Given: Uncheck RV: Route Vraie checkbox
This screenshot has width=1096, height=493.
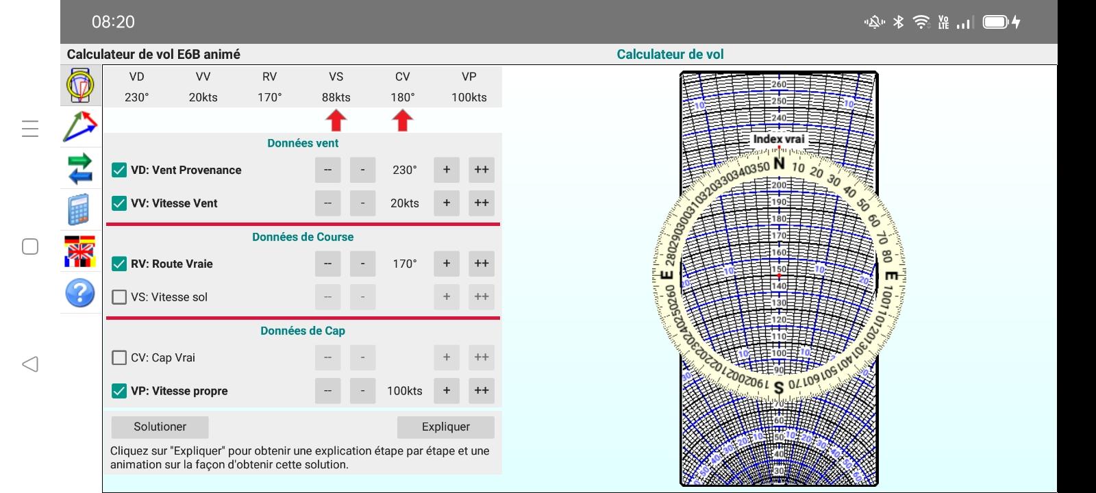Looking at the screenshot, I should pos(119,264).
